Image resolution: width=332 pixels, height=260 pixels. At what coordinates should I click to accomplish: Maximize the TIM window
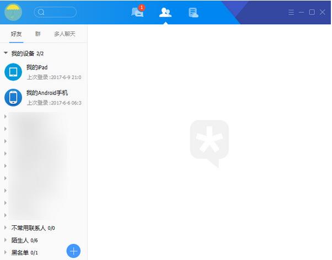click(x=312, y=12)
